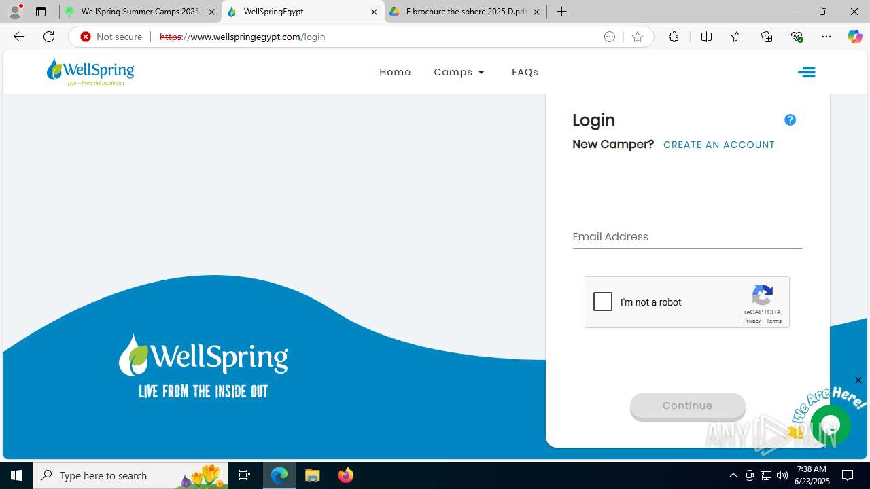Close the E brochure the sphere tab
This screenshot has width=870, height=489.
536,12
